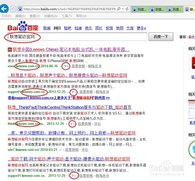Click 查看support1.lenovo.com.cn上更多 link
195x181 pixels.
pos(59,98)
